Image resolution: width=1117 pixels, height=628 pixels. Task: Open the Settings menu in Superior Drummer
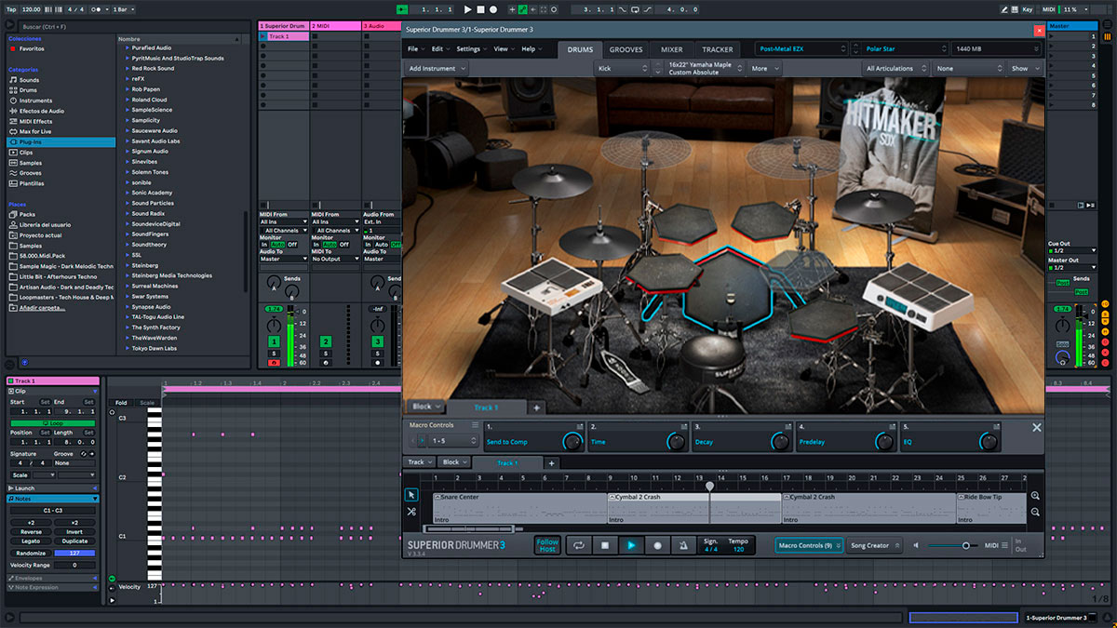click(x=471, y=48)
